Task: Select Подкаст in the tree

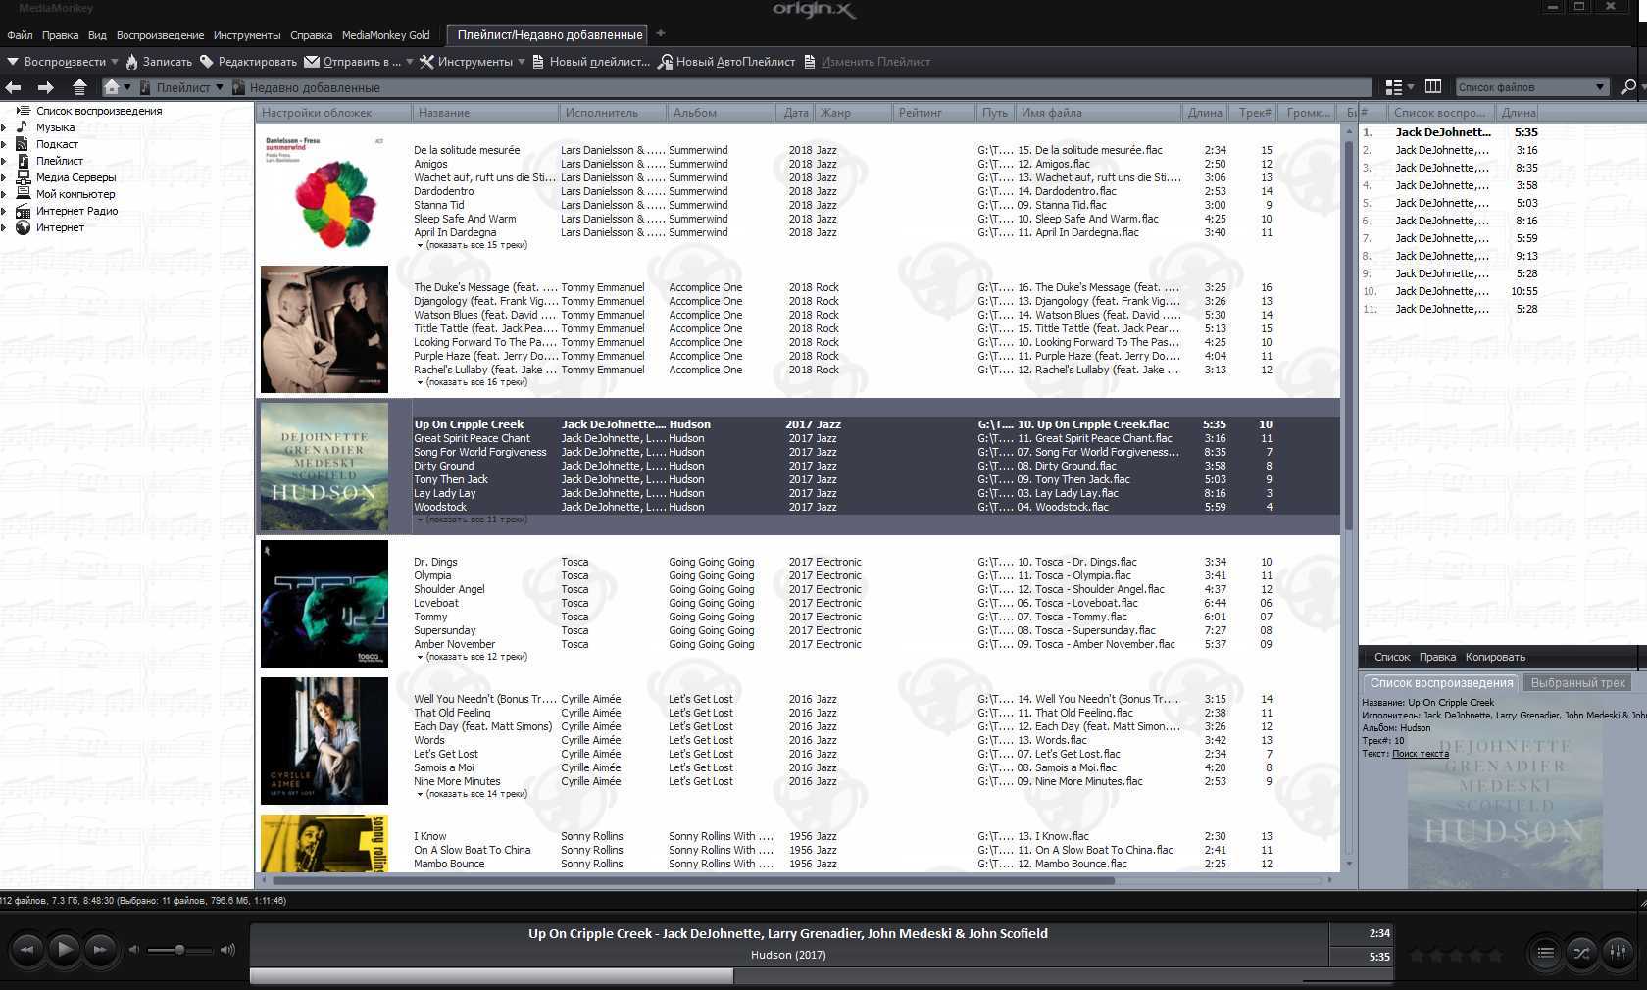Action: [x=57, y=144]
